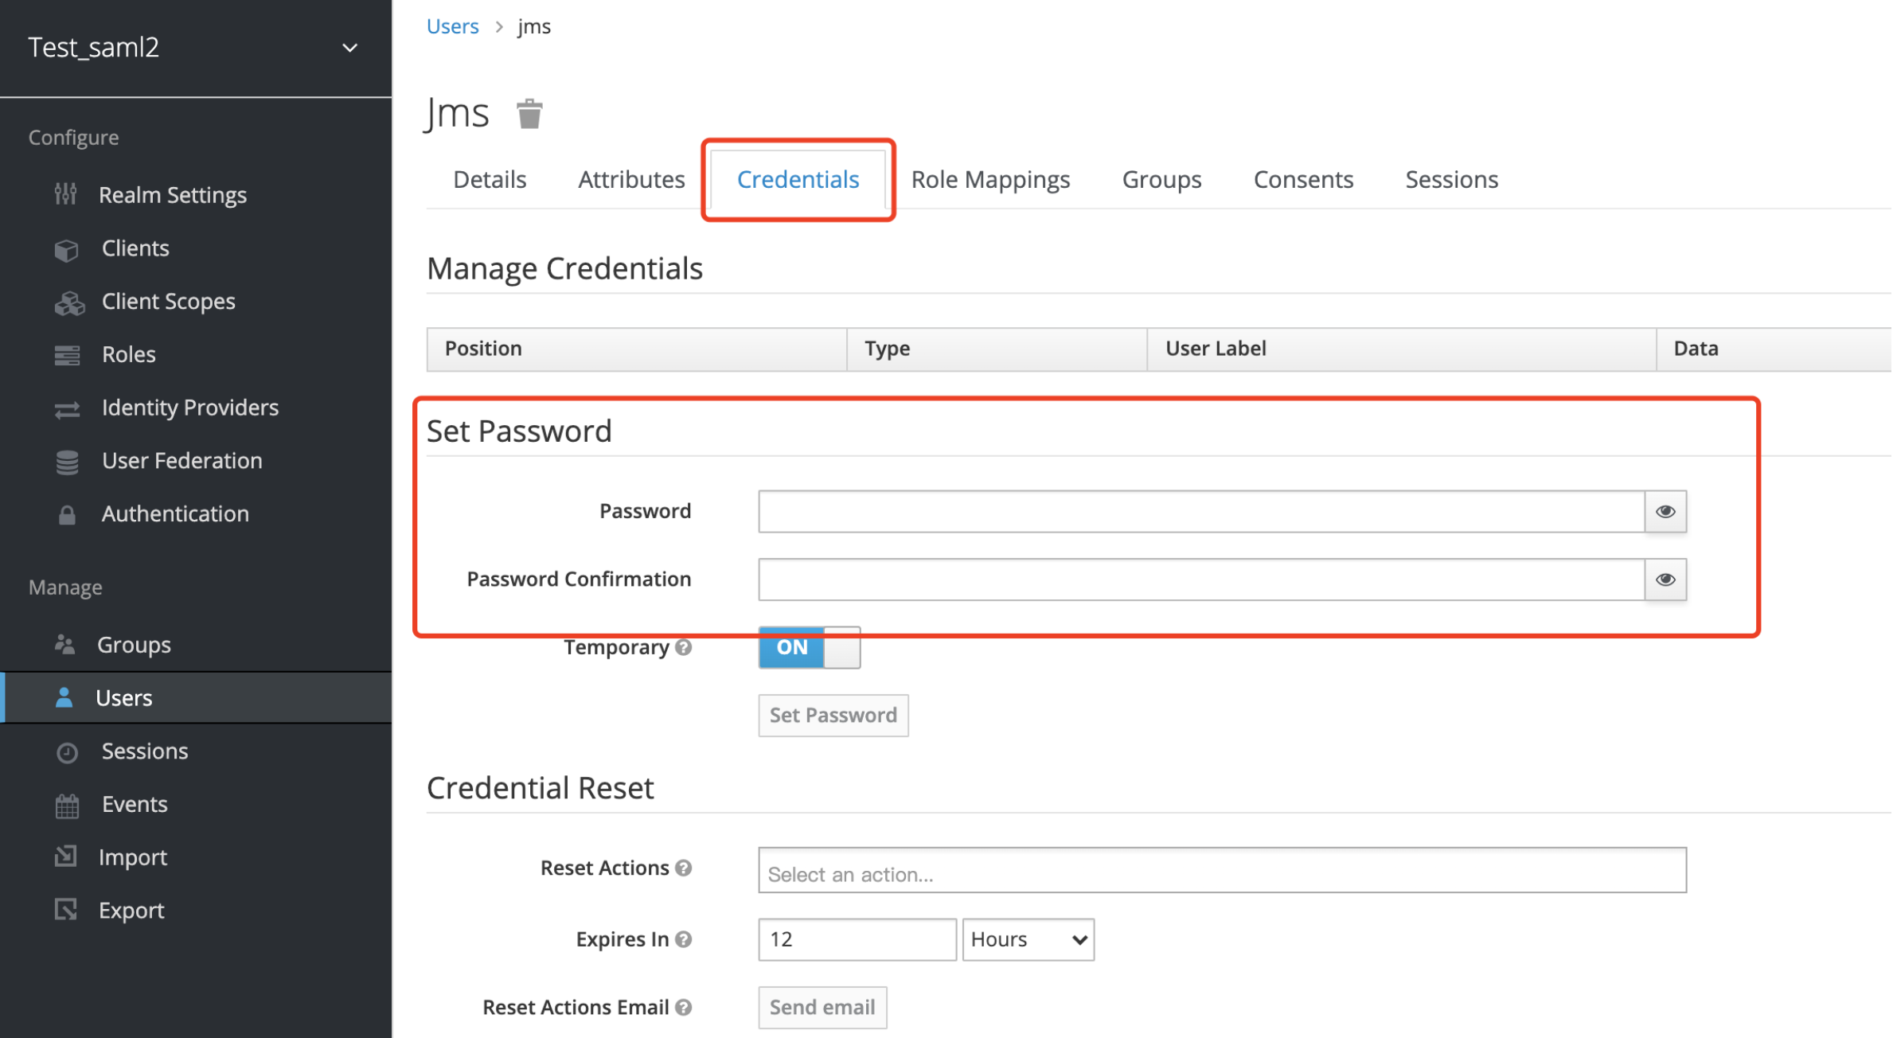Switch to the Attributes tab
The width and height of the screenshot is (1893, 1038).
631,180
